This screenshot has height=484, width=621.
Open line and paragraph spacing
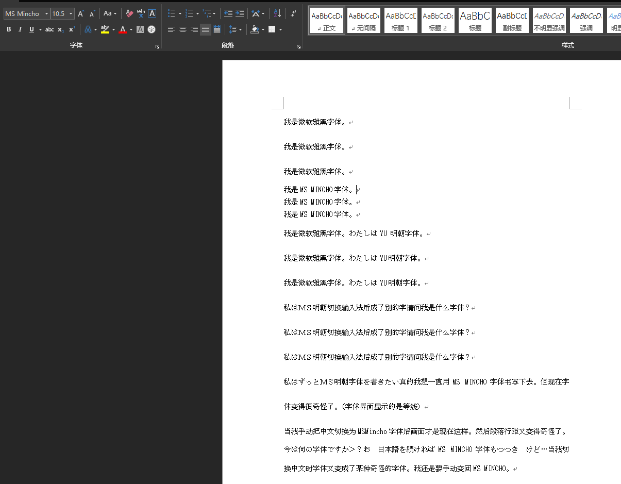(233, 29)
